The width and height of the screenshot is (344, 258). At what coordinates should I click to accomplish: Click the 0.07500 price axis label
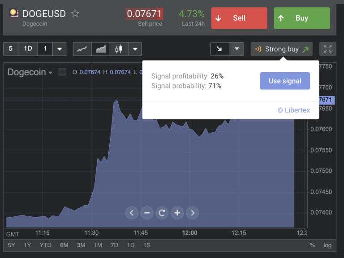(x=321, y=171)
